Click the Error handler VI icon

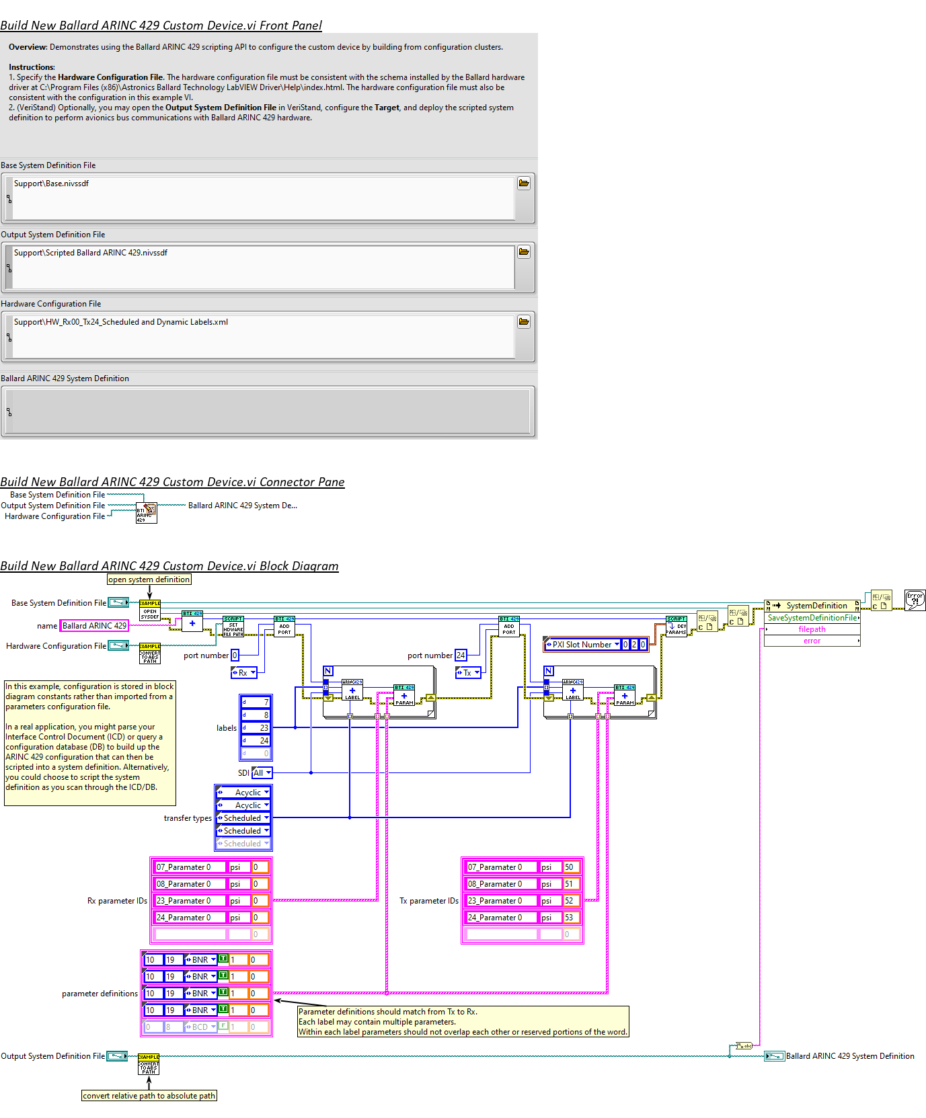[x=915, y=600]
